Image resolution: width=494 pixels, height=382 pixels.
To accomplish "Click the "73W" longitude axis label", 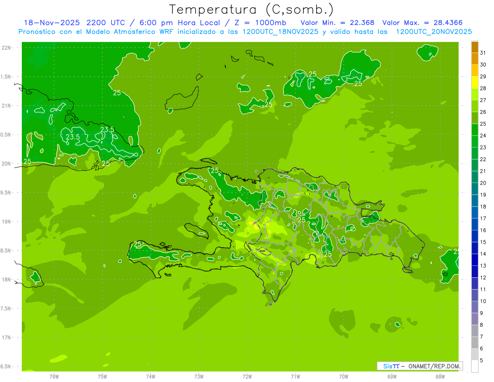I will coord(199,377).
